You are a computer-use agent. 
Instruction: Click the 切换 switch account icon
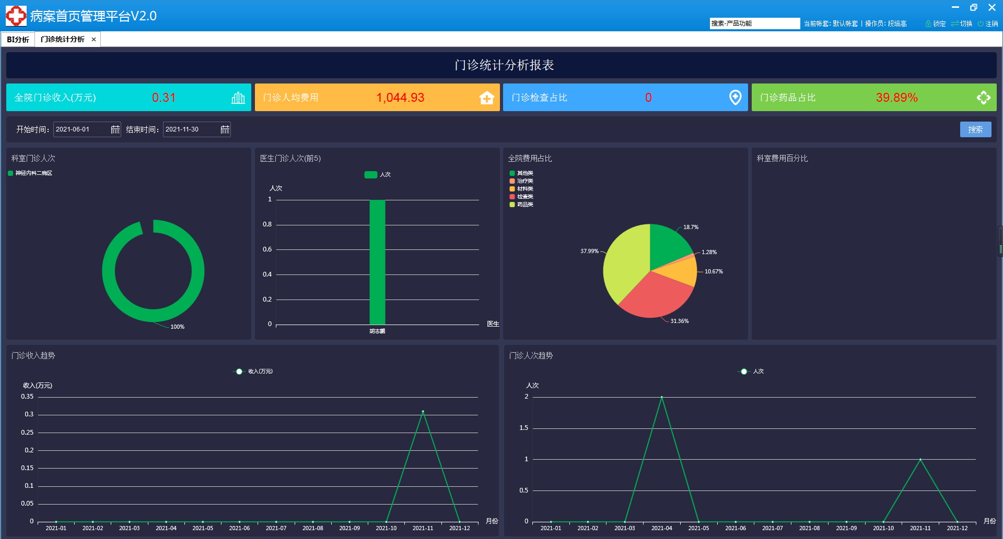[x=954, y=24]
